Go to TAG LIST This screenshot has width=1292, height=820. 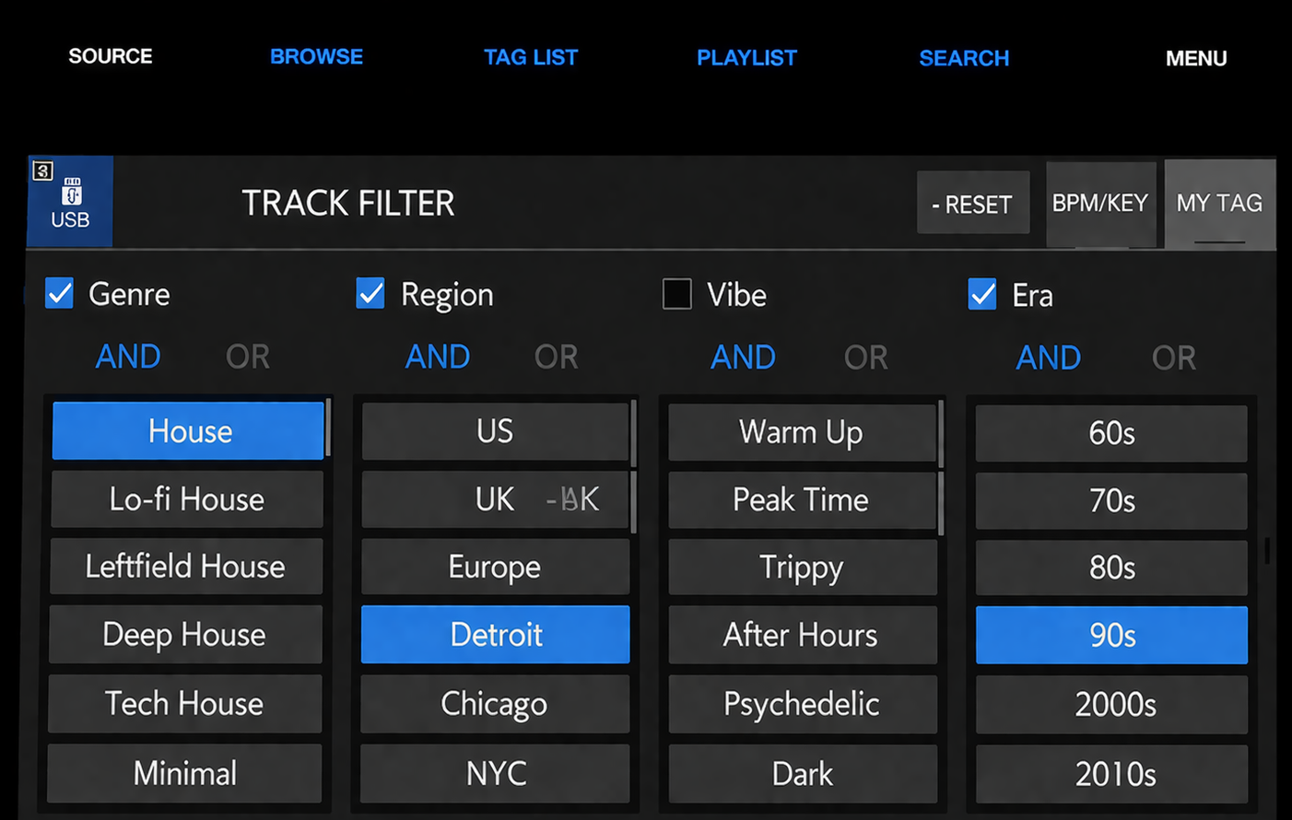(x=531, y=58)
